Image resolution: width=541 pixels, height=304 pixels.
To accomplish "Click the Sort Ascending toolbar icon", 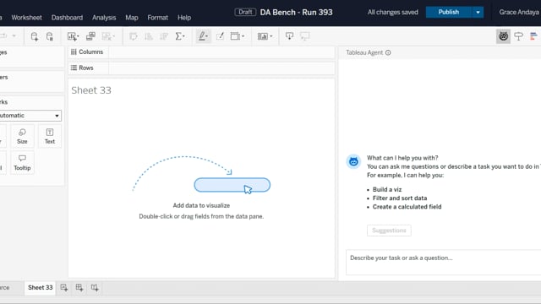I will [x=149, y=36].
